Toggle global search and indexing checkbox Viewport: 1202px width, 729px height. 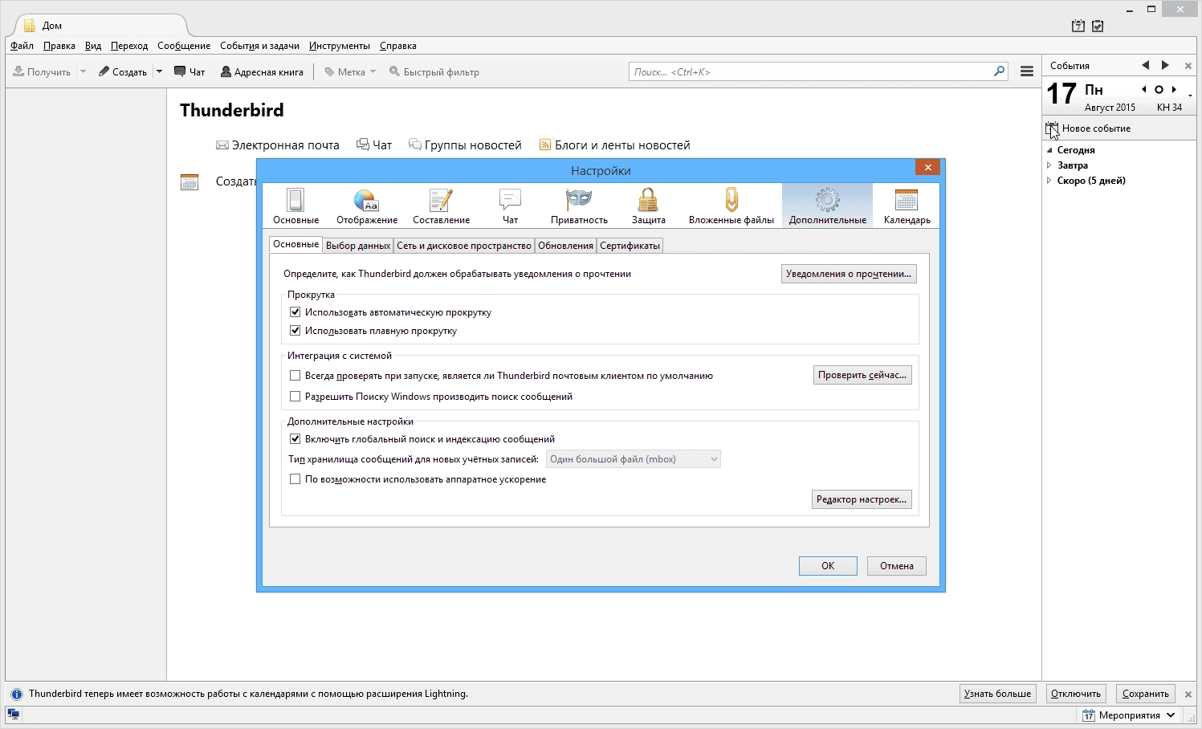(x=295, y=439)
